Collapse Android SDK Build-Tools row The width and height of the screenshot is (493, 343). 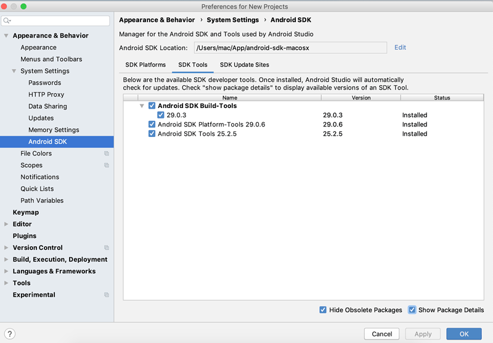(142, 105)
